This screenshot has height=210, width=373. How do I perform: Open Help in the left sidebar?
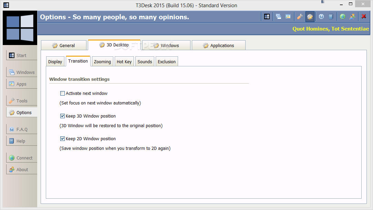pos(22,141)
